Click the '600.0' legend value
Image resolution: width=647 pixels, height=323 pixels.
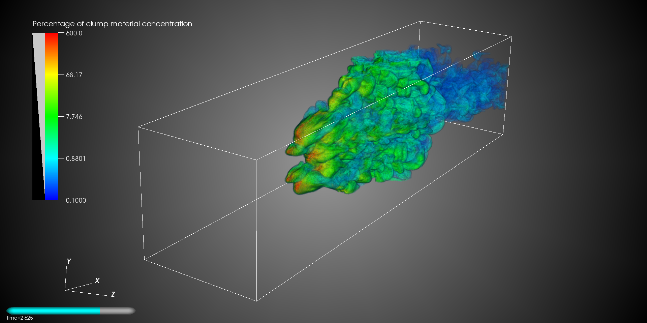[74, 33]
